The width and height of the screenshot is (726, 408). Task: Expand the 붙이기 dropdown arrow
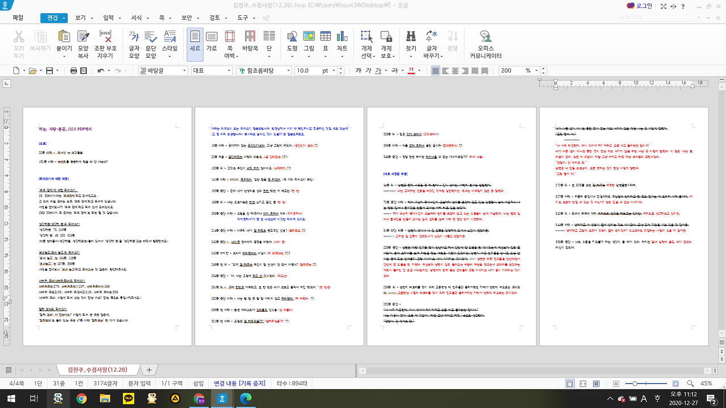64,56
